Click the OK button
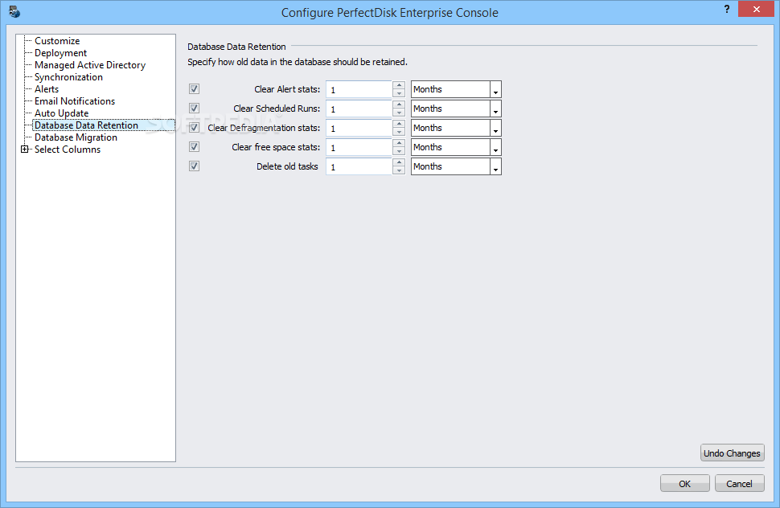The image size is (780, 508). click(685, 483)
